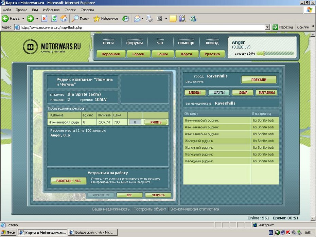Open the Избранное menu in menu bar
Screen dimensions: 316x237
click(51, 10)
